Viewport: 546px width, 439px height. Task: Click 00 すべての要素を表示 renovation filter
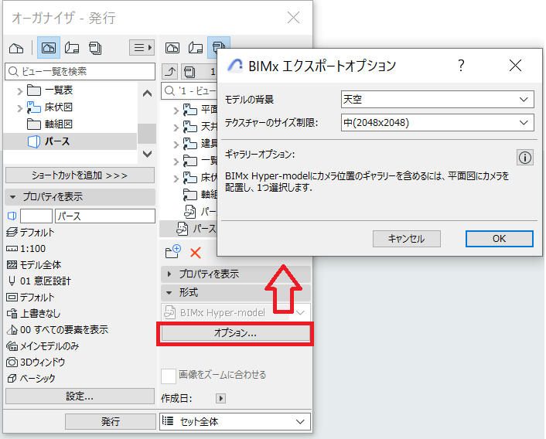pos(57,329)
